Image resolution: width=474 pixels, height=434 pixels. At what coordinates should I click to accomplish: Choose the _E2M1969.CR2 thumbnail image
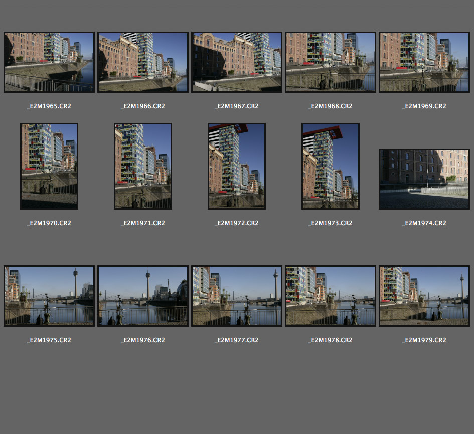click(x=424, y=62)
